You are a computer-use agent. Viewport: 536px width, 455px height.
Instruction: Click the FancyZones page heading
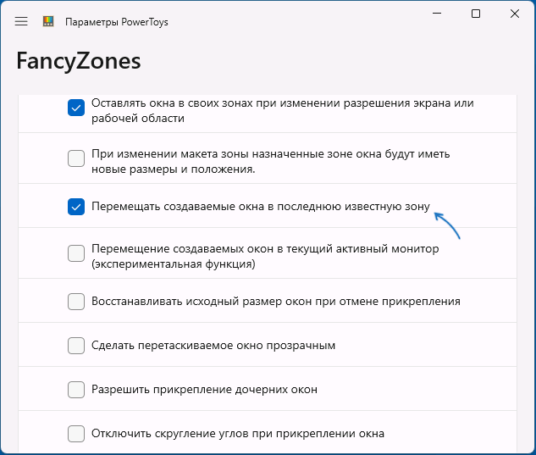point(78,62)
